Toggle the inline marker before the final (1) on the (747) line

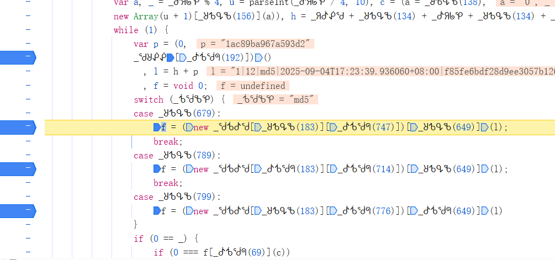[485, 128]
